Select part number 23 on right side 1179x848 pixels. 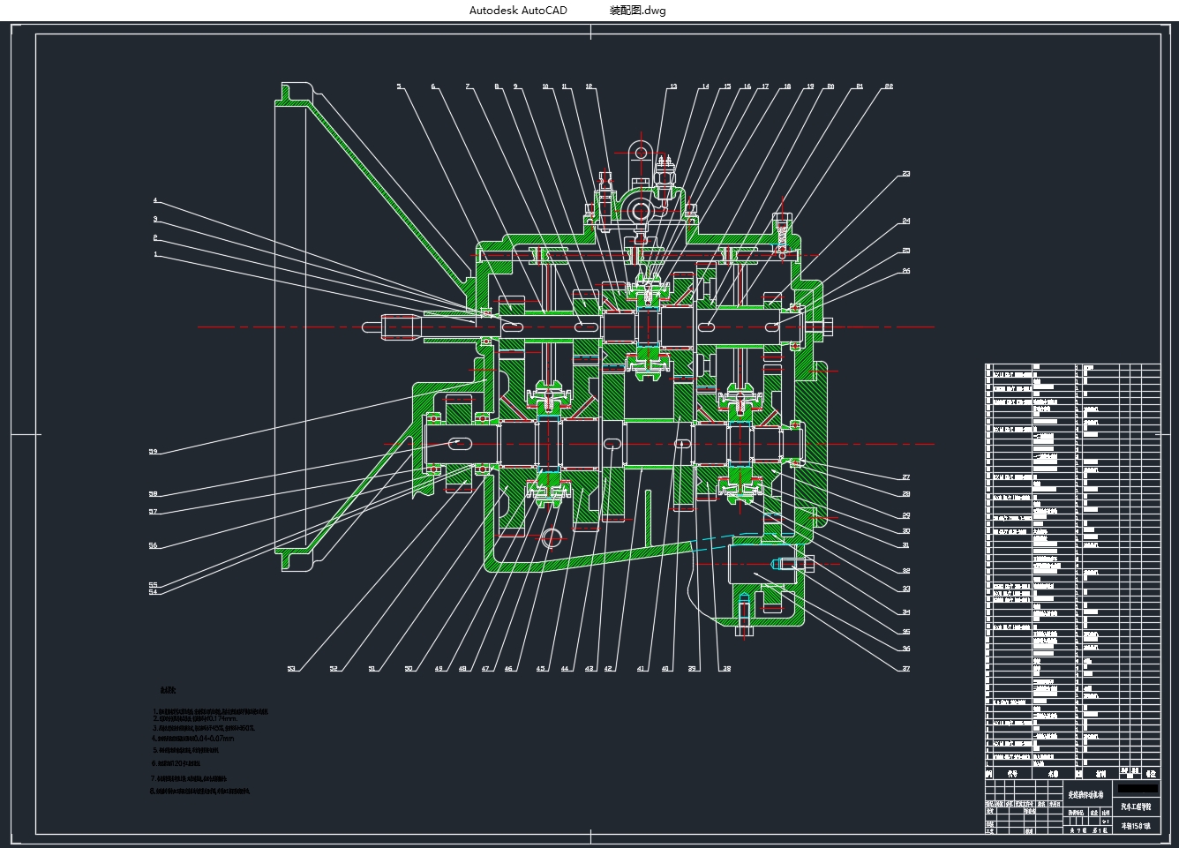[905, 175]
